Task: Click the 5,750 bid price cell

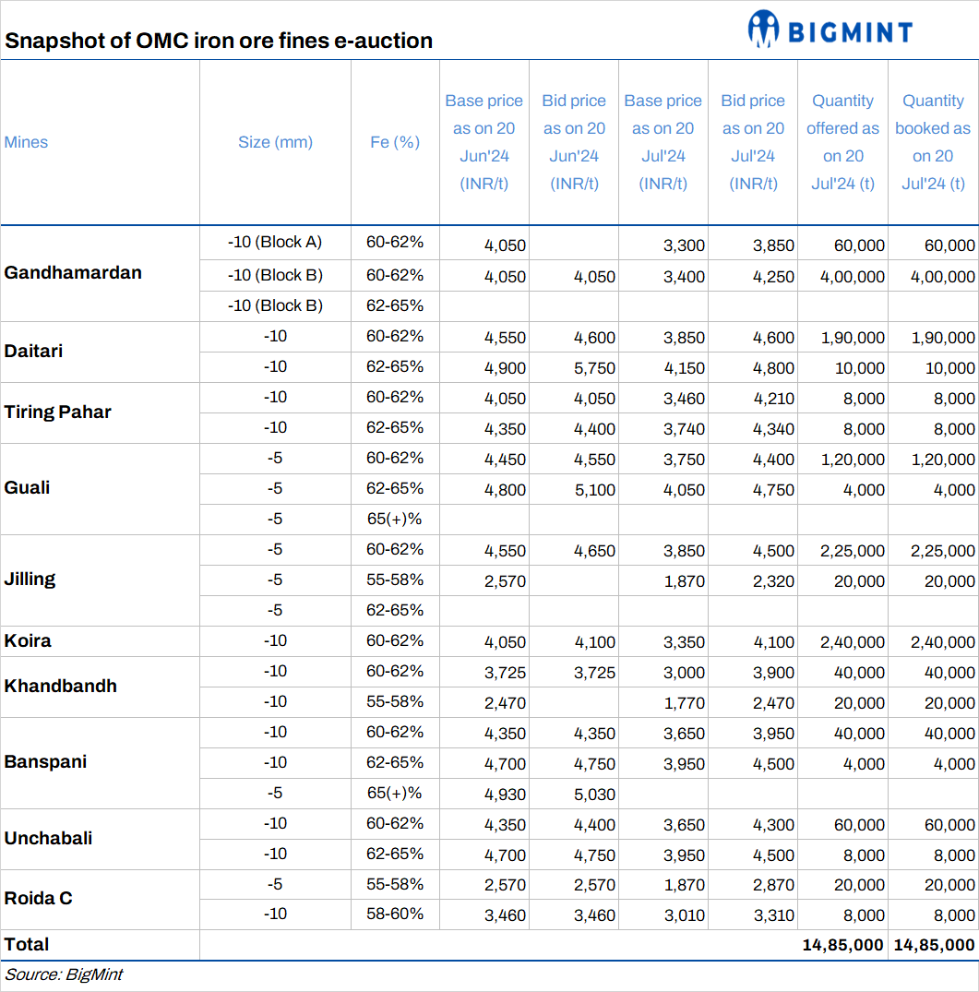Action: 595,367
